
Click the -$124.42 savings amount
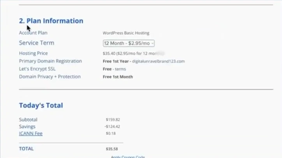[x=112, y=126]
